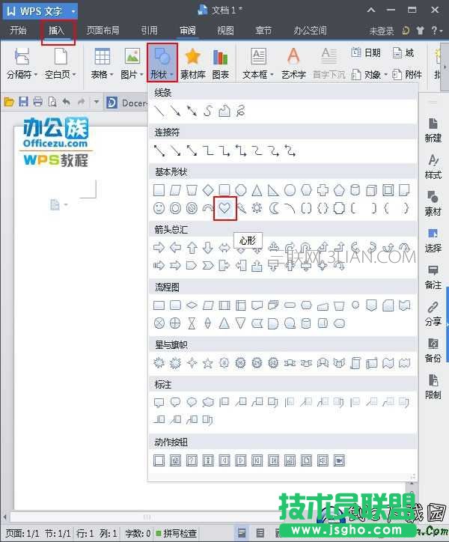Insert attachment (附件)
Image resolution: width=449 pixels, height=542 pixels.
coord(407,74)
